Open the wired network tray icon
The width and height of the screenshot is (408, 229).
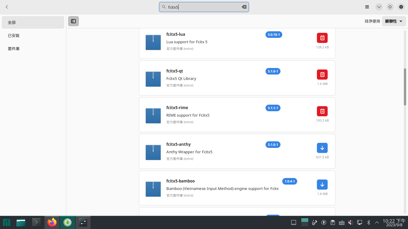pos(360,222)
